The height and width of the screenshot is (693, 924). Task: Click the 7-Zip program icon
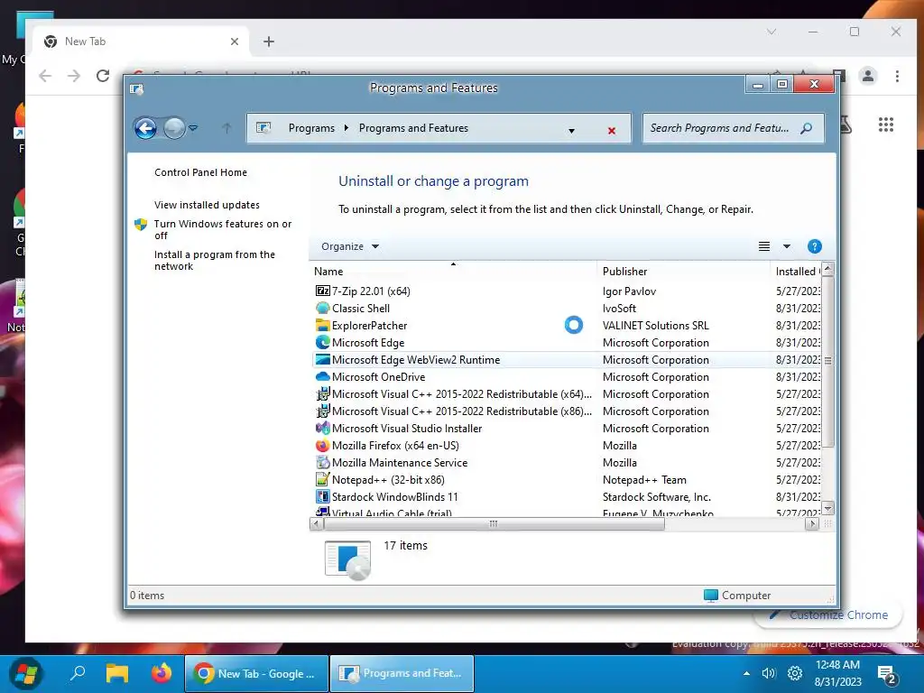[x=322, y=291]
